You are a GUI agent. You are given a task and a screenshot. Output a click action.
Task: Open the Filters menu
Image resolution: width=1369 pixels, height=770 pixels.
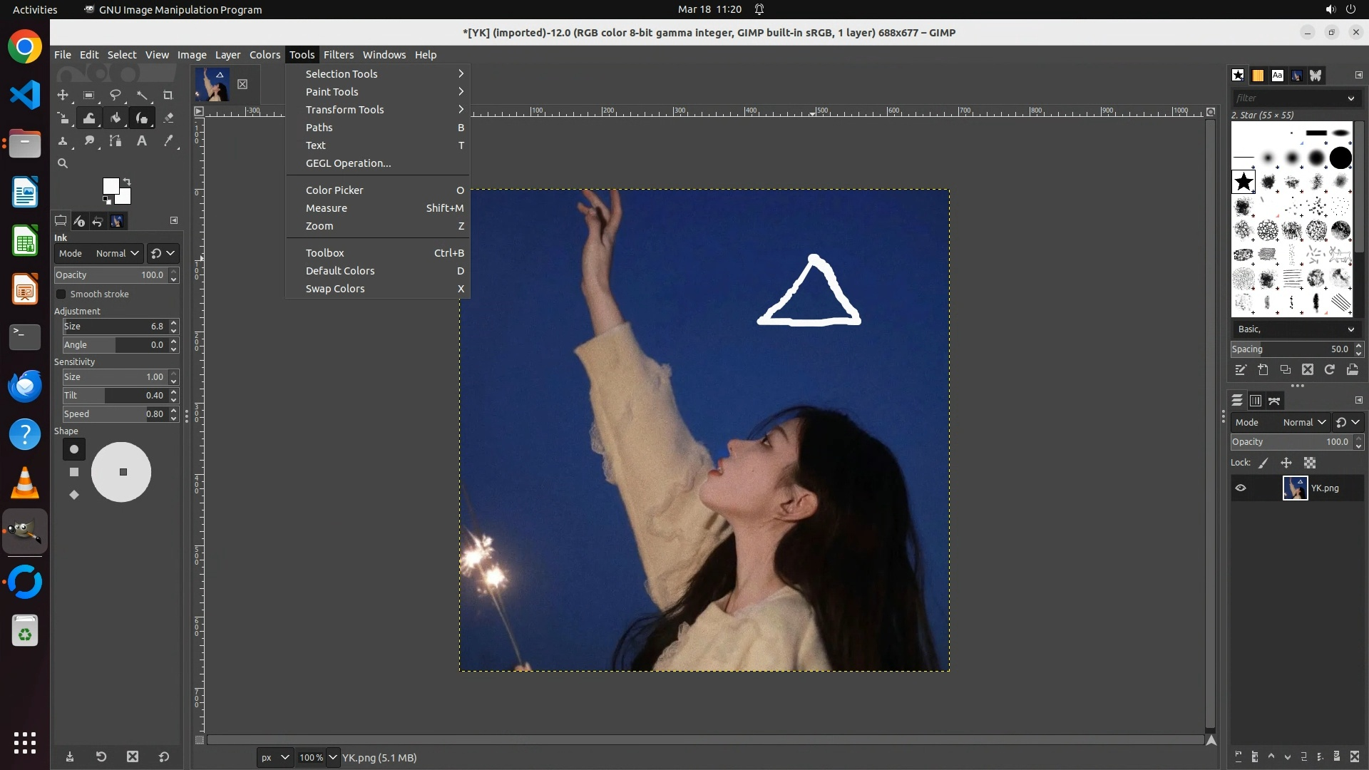pyautogui.click(x=338, y=55)
